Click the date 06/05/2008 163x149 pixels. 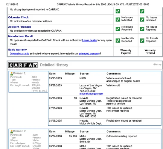[x=55, y=146]
